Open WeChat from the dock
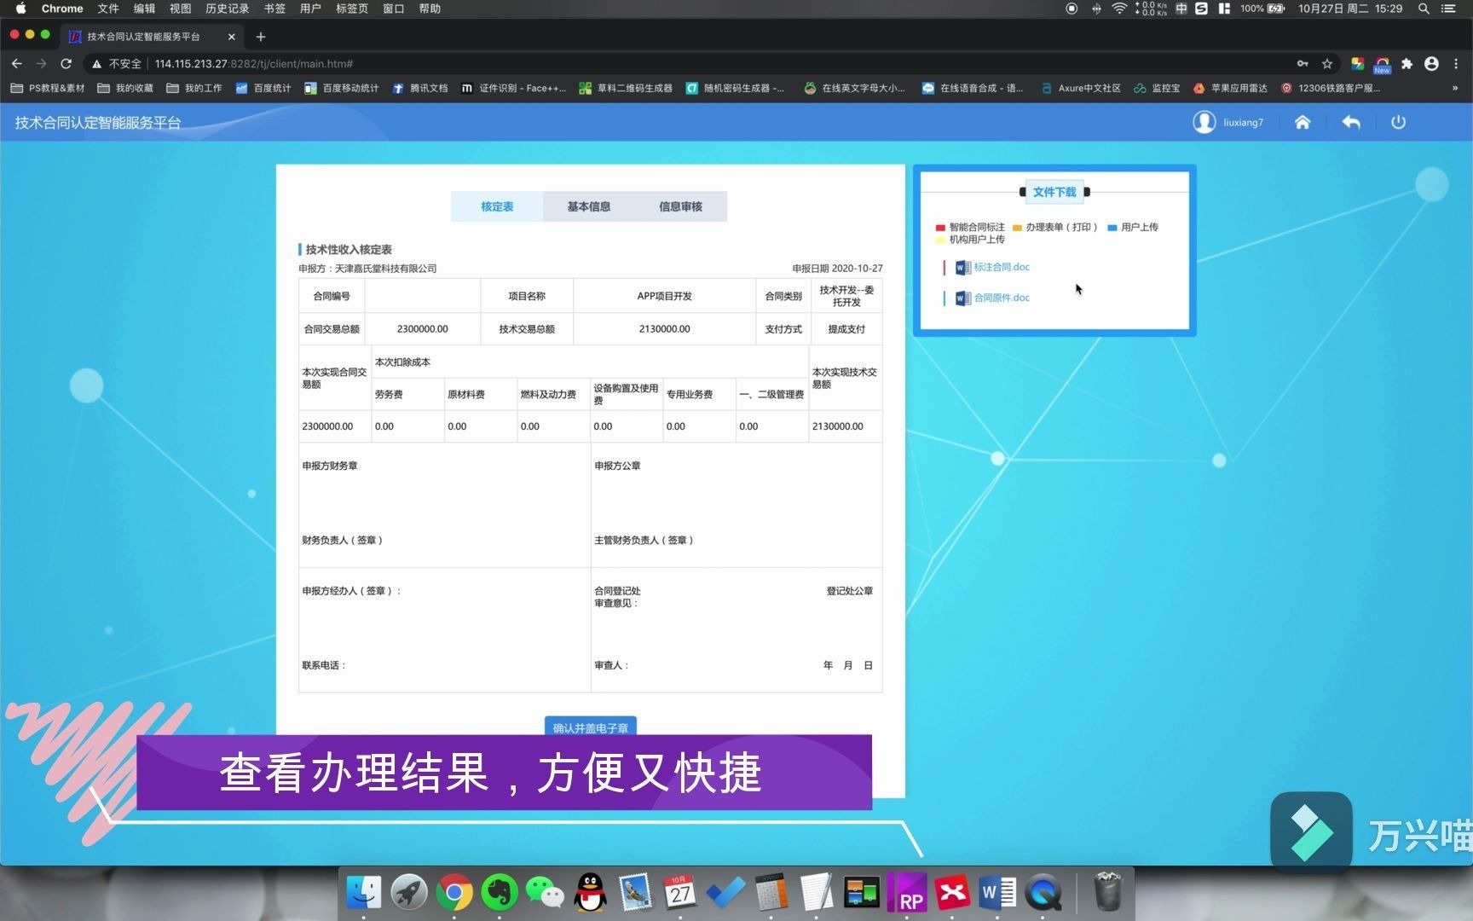This screenshot has height=921, width=1473. (x=545, y=893)
